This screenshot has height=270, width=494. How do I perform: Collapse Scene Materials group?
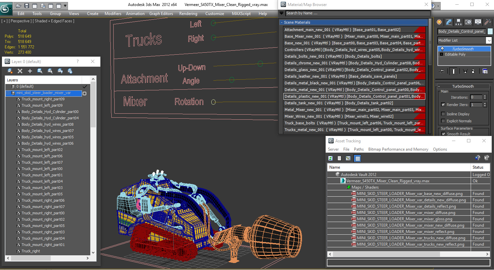pos(282,22)
